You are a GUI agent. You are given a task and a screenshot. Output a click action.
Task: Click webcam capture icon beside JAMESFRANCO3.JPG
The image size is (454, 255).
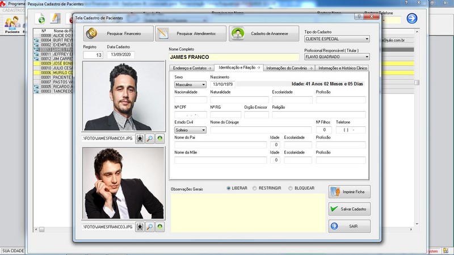pyautogui.click(x=140, y=227)
